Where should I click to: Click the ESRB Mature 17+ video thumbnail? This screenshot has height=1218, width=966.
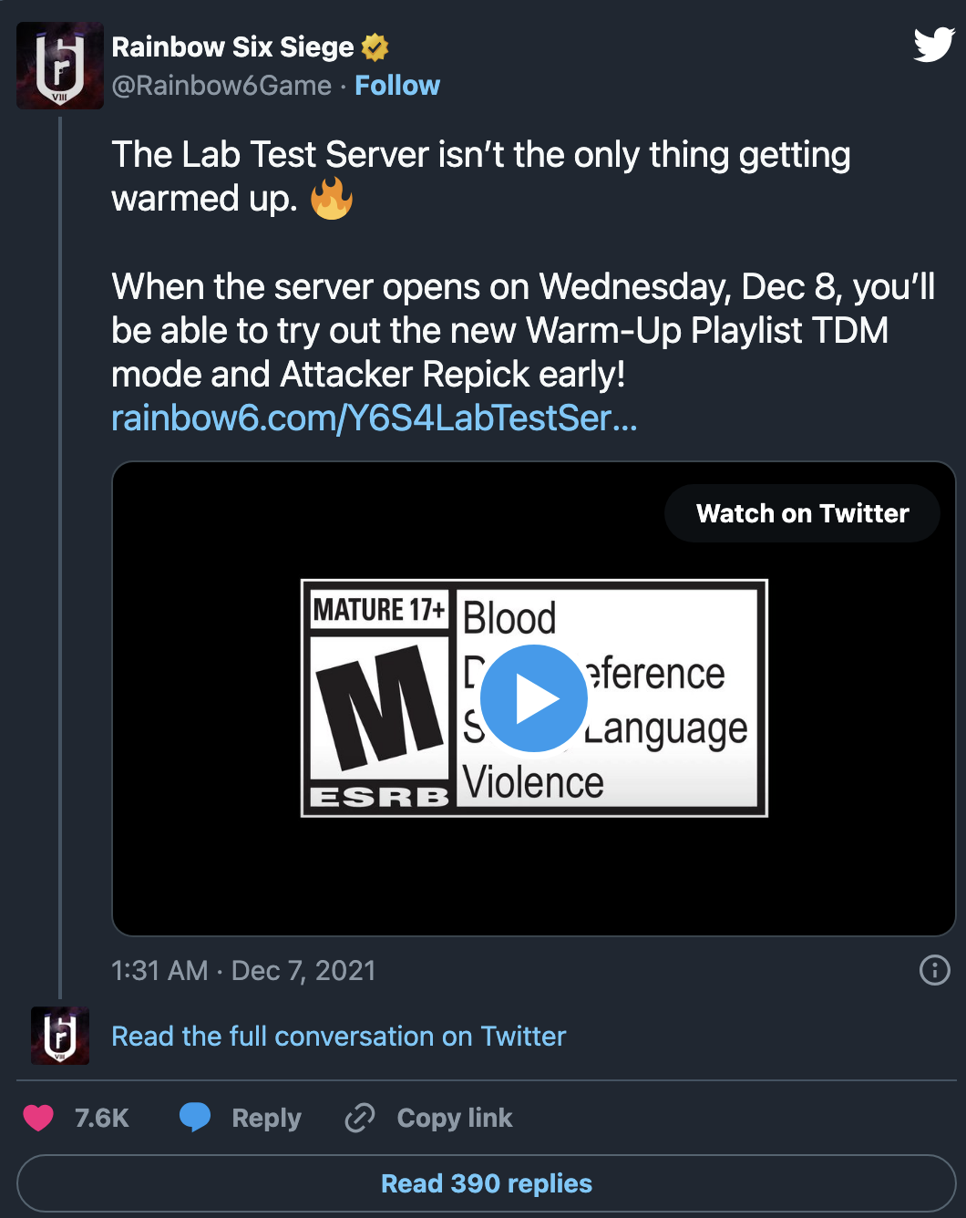534,698
